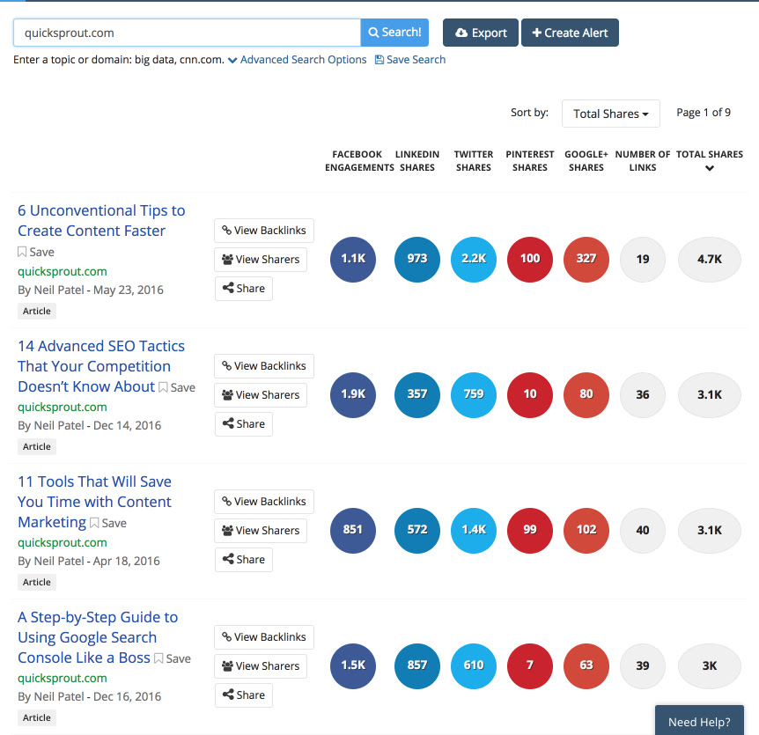Click the 357 LinkedIn shares circle
Screen dimensions: 759x735
[x=417, y=395]
